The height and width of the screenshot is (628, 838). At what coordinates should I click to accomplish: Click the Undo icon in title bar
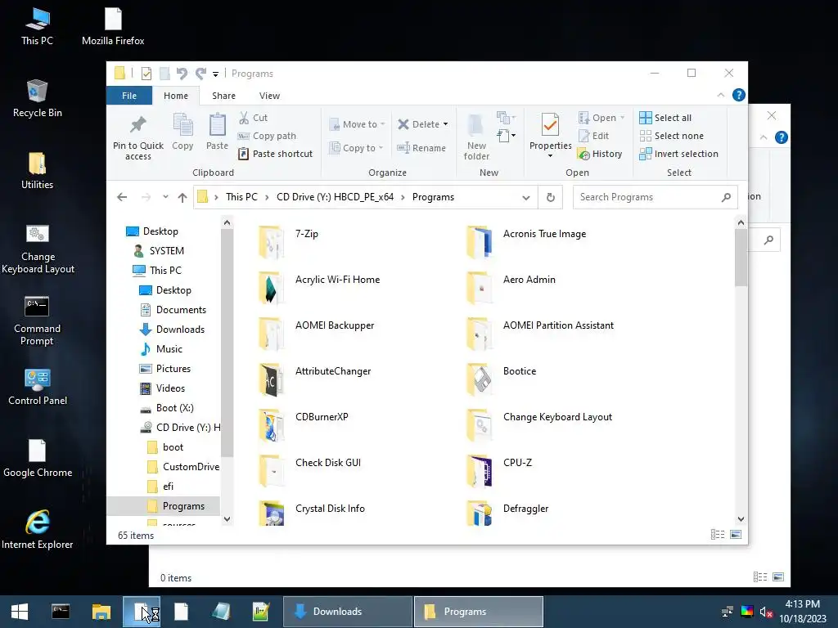coord(182,73)
